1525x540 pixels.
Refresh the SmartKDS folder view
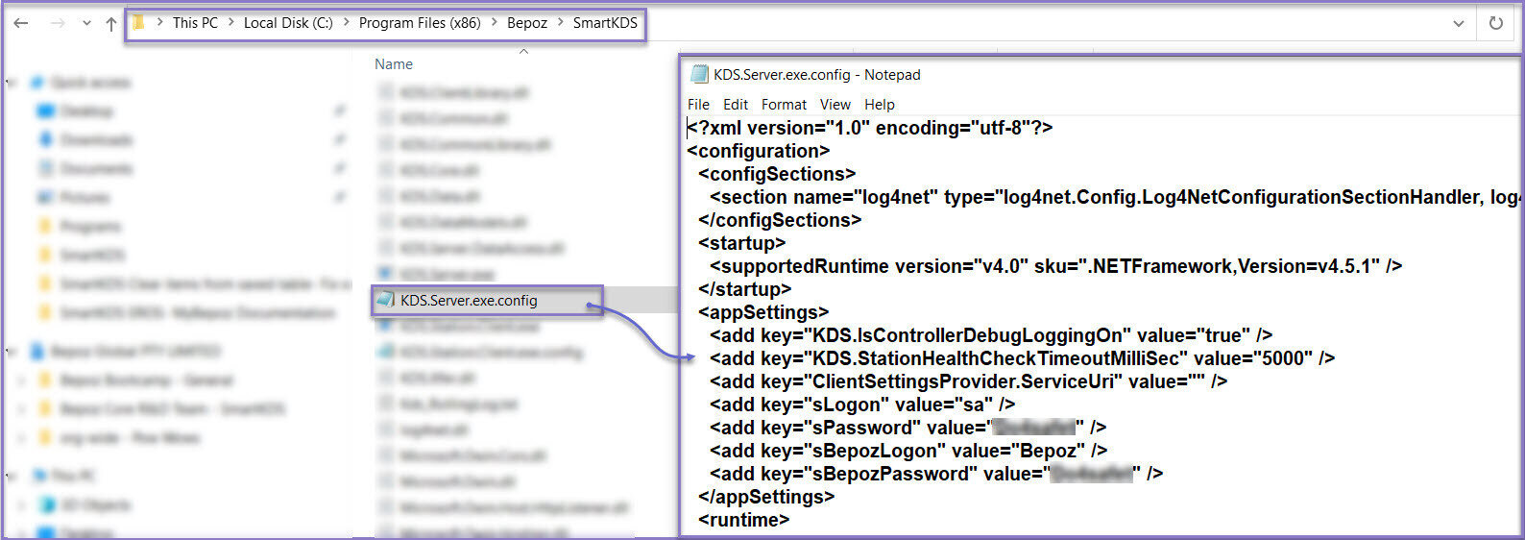pyautogui.click(x=1496, y=23)
